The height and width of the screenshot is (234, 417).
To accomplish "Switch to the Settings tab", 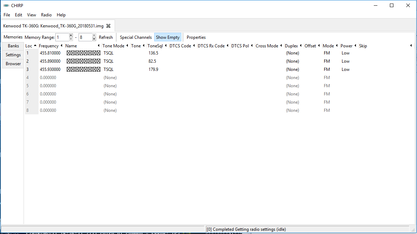I will (x=13, y=55).
